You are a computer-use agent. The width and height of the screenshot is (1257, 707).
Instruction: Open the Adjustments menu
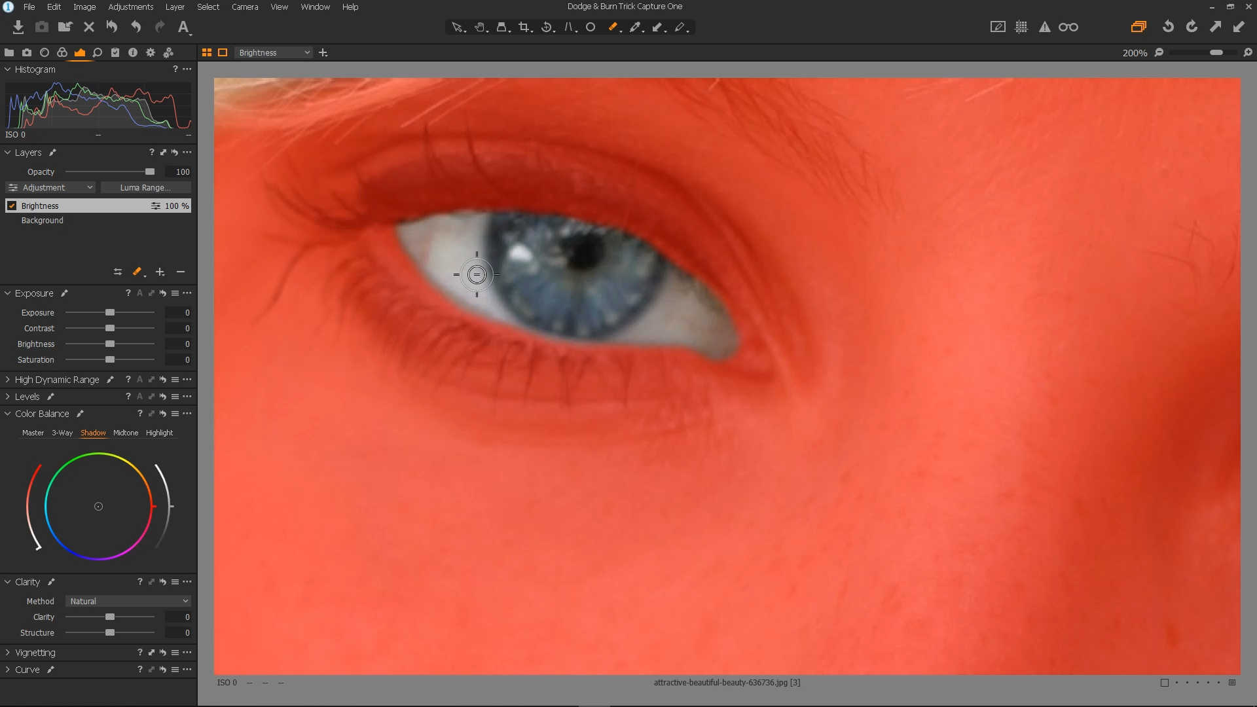pos(131,7)
